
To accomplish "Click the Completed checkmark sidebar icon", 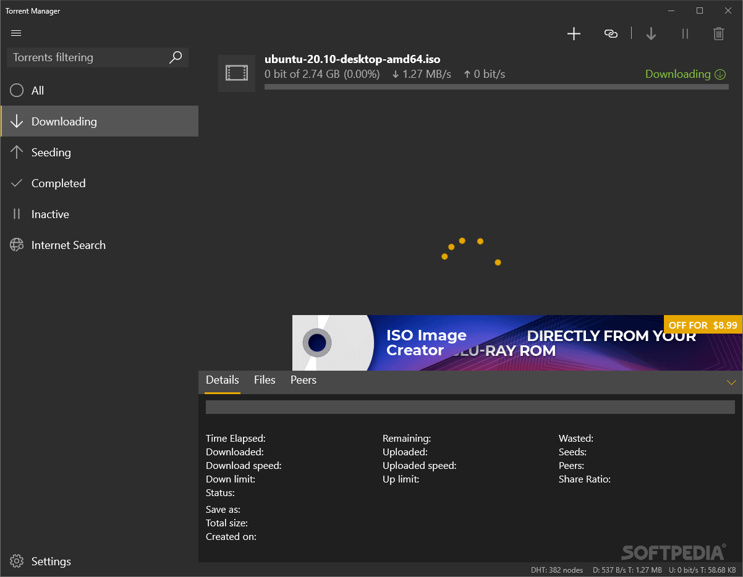I will (x=17, y=183).
